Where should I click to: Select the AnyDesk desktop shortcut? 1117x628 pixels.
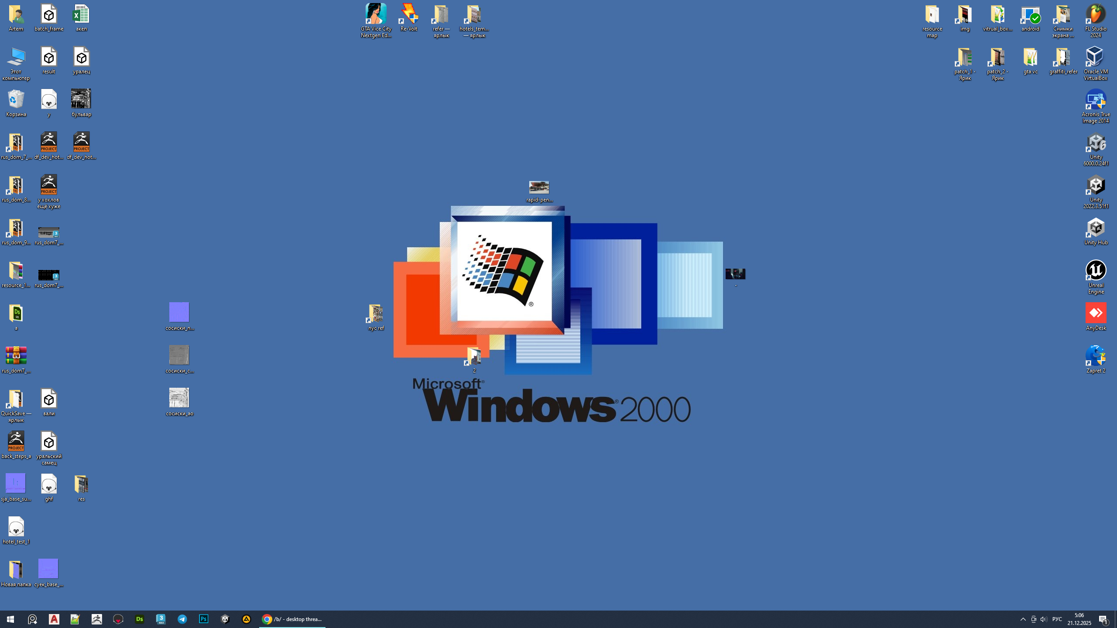pos(1095,316)
